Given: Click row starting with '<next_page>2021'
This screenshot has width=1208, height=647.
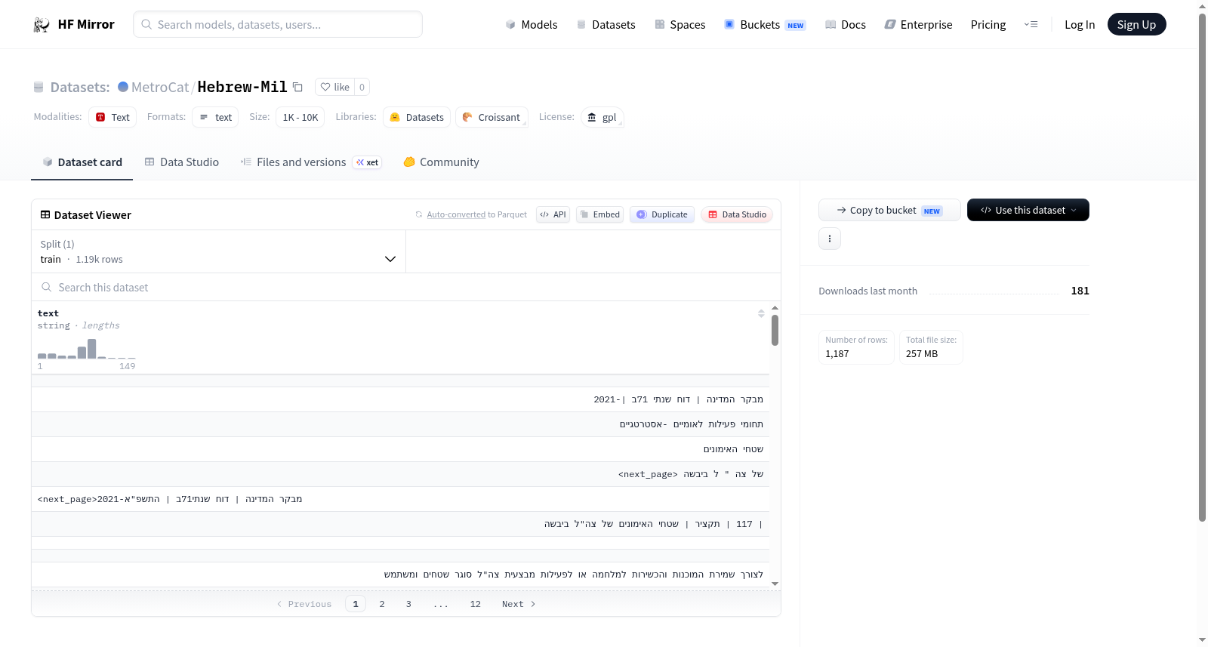Looking at the screenshot, I should pos(400,499).
